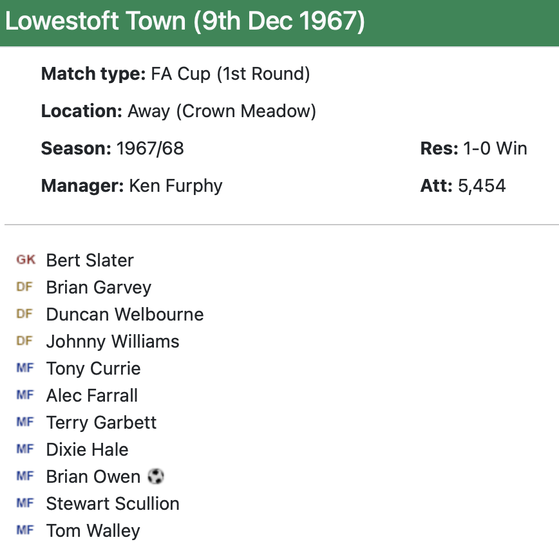Click on Dixie Hale's name
Screen dimensions: 559x551
(88, 450)
